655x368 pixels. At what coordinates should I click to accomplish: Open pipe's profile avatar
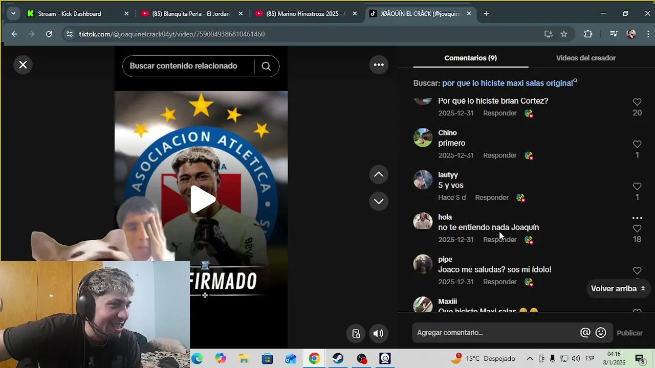tap(423, 264)
